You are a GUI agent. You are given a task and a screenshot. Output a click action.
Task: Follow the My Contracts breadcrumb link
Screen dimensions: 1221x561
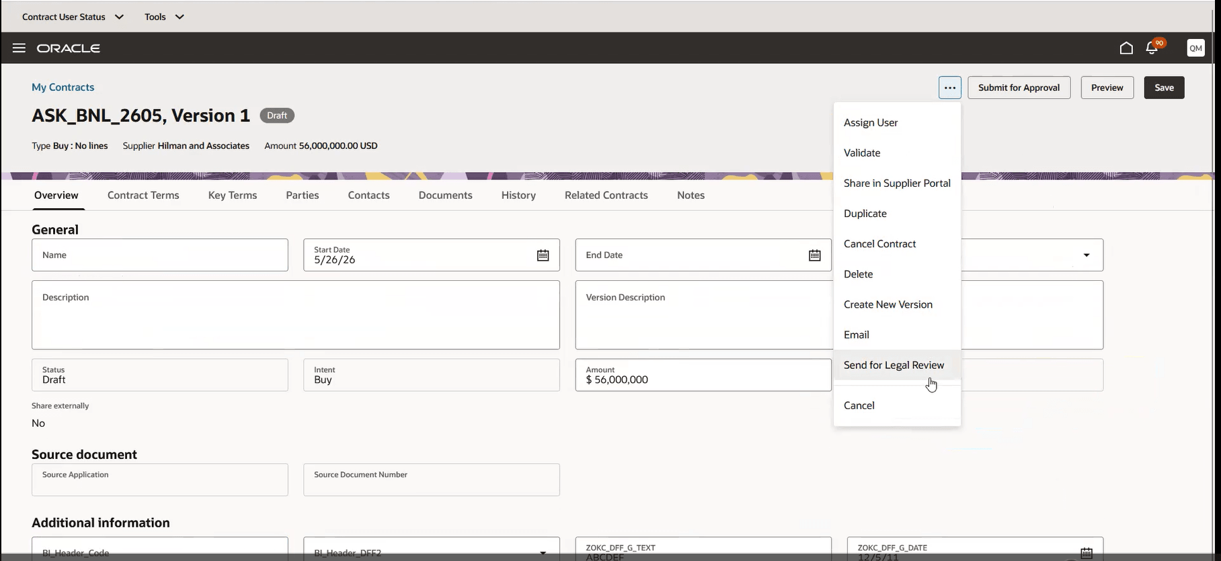click(x=63, y=87)
